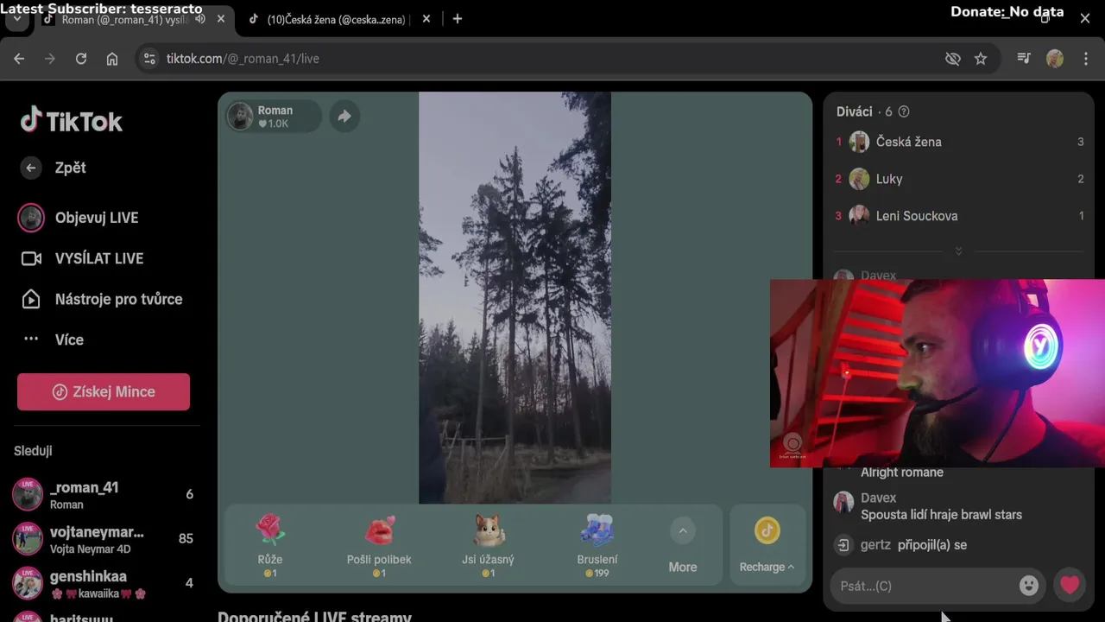Send a heart like
The width and height of the screenshot is (1105, 622).
coord(1070,586)
